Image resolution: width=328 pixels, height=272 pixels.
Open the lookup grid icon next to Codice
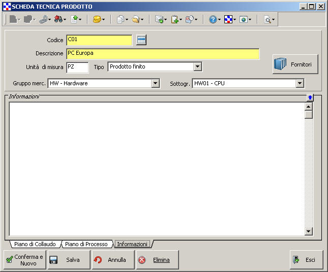point(141,40)
